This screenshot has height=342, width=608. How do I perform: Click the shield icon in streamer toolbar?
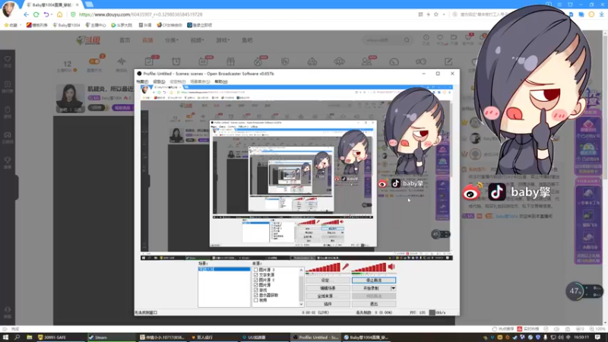point(285,62)
